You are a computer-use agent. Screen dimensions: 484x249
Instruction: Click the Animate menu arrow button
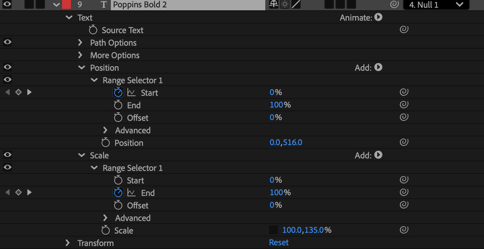tap(378, 17)
